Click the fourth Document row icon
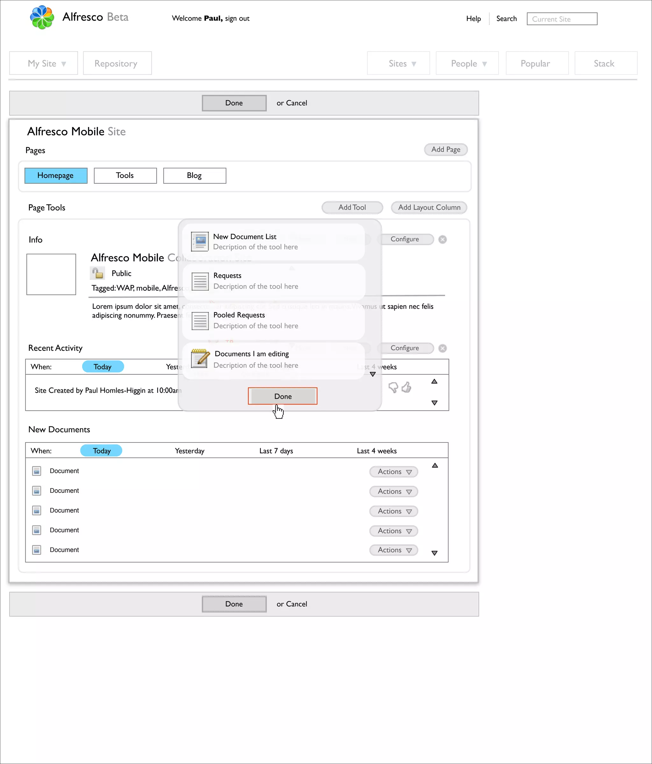Screen dimensions: 652x764 pyautogui.click(x=37, y=531)
